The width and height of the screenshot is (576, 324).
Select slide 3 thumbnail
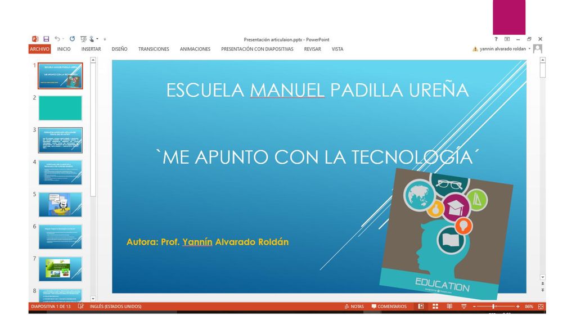tap(60, 140)
